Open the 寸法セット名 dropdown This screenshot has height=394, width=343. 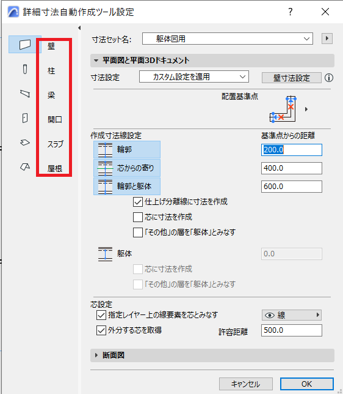[228, 39]
